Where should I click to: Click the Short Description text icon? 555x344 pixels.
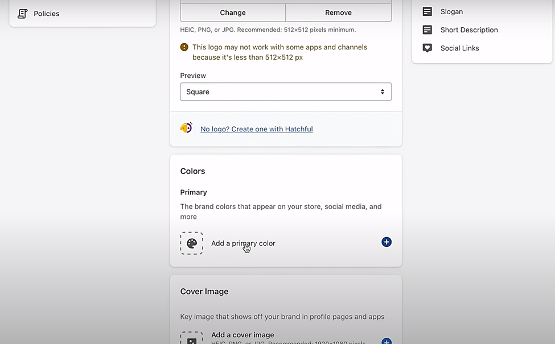click(427, 30)
